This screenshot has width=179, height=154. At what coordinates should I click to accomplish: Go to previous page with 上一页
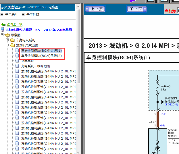tap(95, 9)
